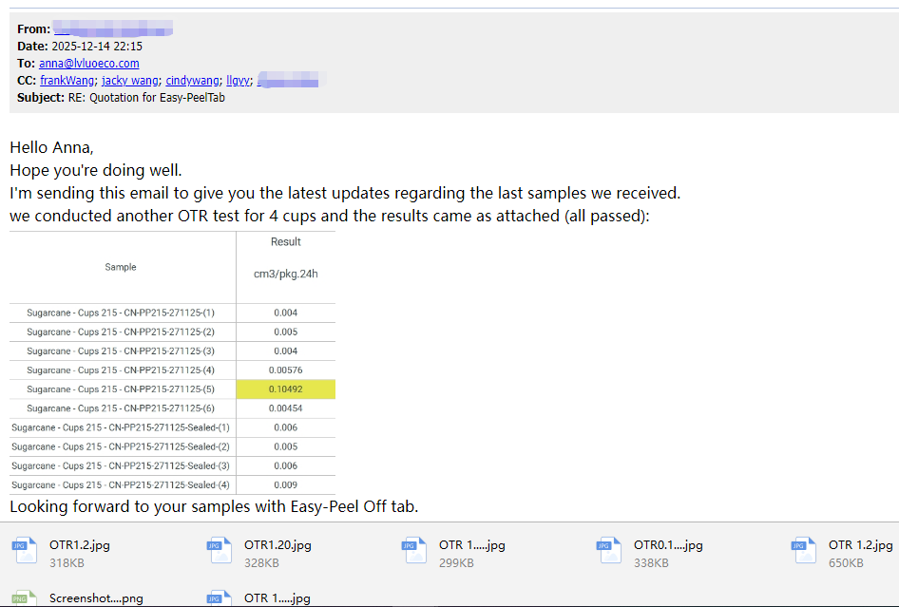Click the yellow highlighted 0.10492 result cell

(x=285, y=389)
